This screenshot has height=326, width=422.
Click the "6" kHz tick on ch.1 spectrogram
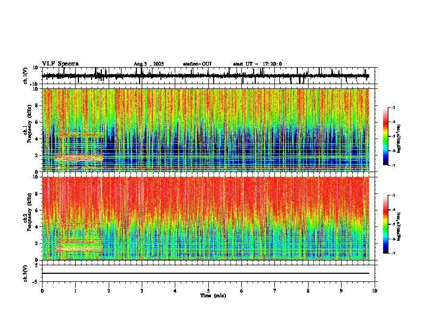point(37,123)
